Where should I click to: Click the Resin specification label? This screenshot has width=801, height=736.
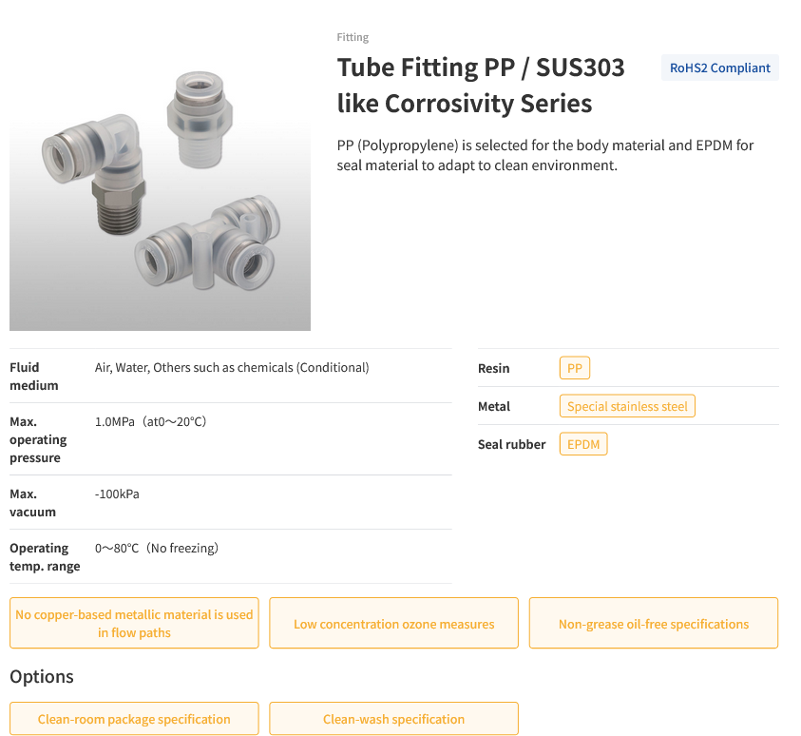(493, 367)
